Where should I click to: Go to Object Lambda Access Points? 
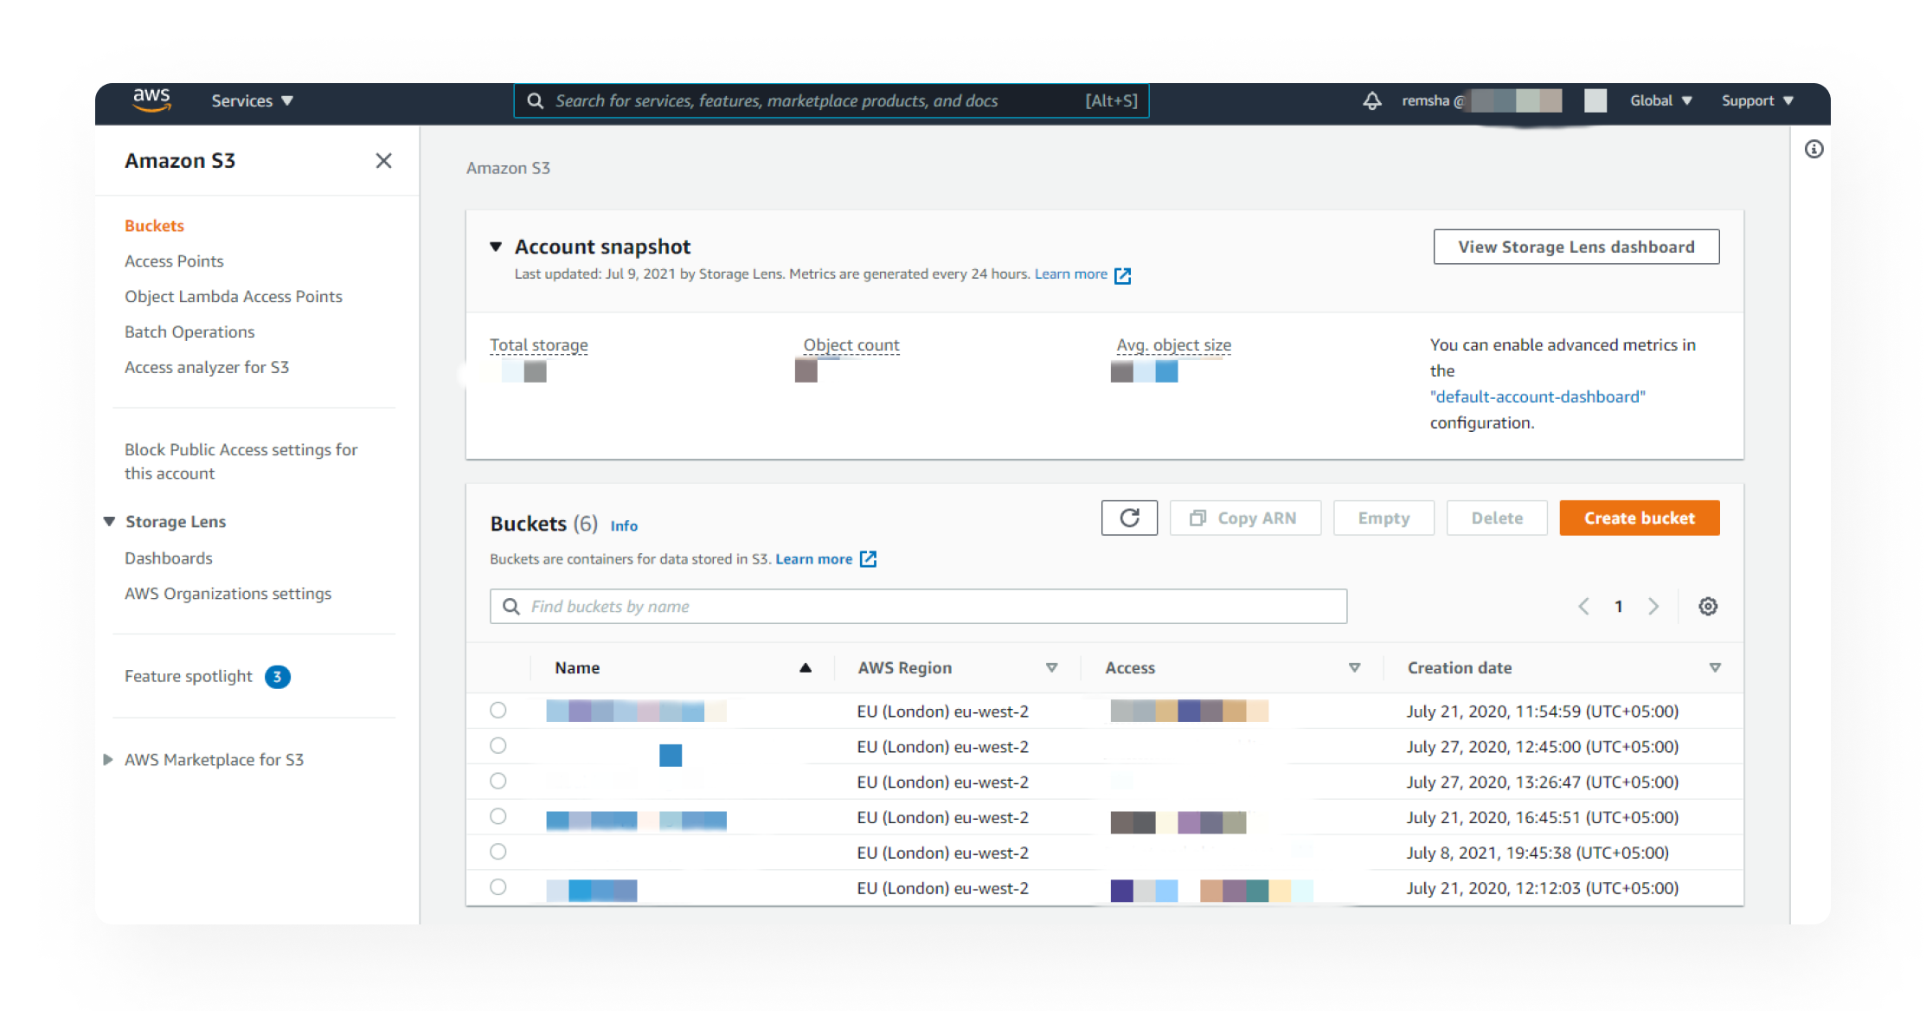234,296
